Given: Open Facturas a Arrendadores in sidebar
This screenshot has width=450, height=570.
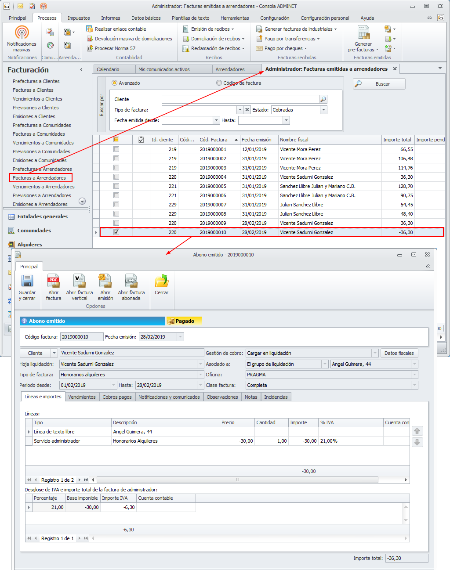Looking at the screenshot, I should 39,178.
